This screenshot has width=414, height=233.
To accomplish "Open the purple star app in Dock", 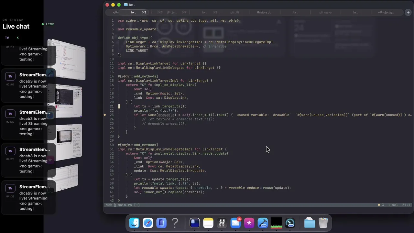I will coord(249,223).
